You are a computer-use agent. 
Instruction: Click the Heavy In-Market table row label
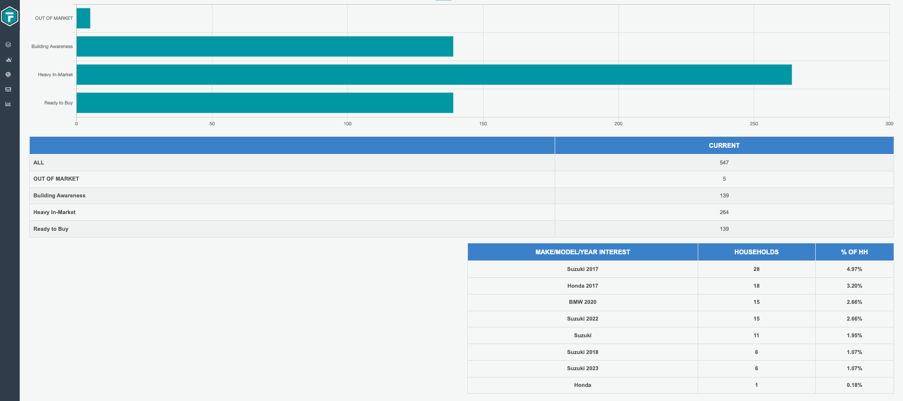[54, 213]
